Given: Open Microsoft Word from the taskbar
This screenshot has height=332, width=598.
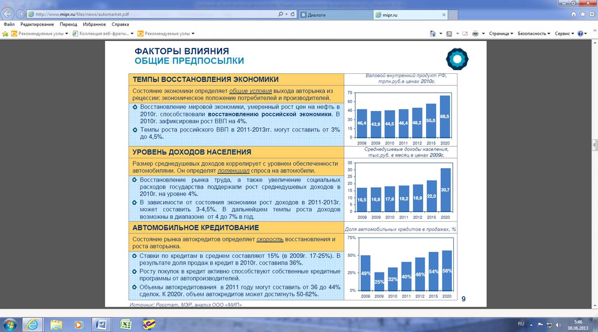Looking at the screenshot, I should (x=102, y=324).
